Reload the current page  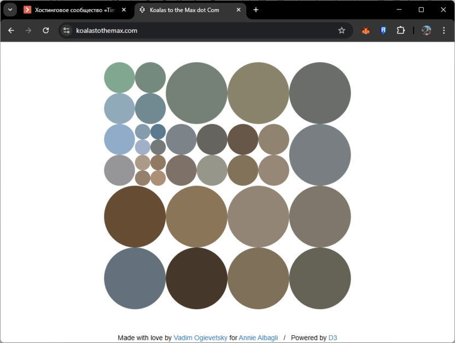pyautogui.click(x=45, y=31)
